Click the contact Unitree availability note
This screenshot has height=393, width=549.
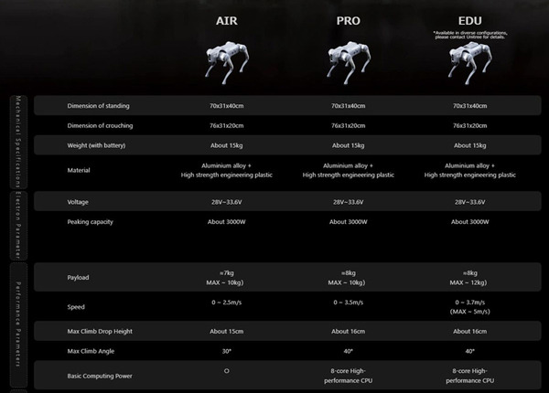(x=470, y=36)
